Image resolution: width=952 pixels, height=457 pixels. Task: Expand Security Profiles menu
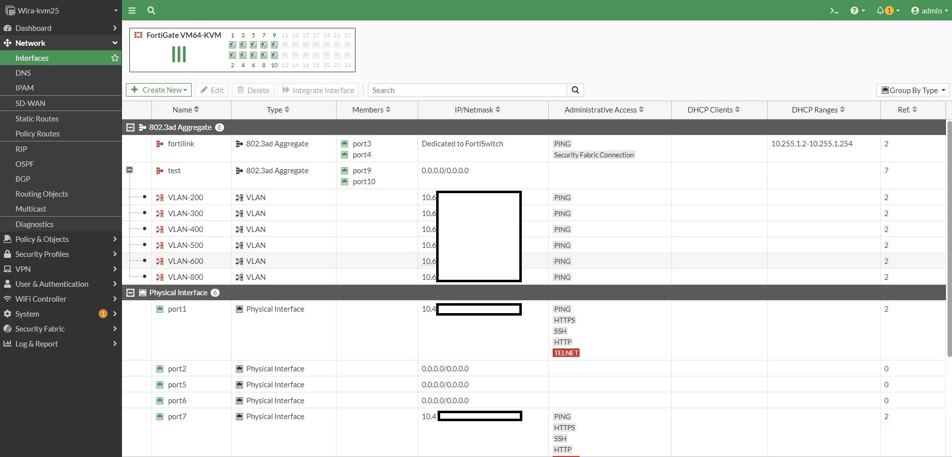[61, 254]
